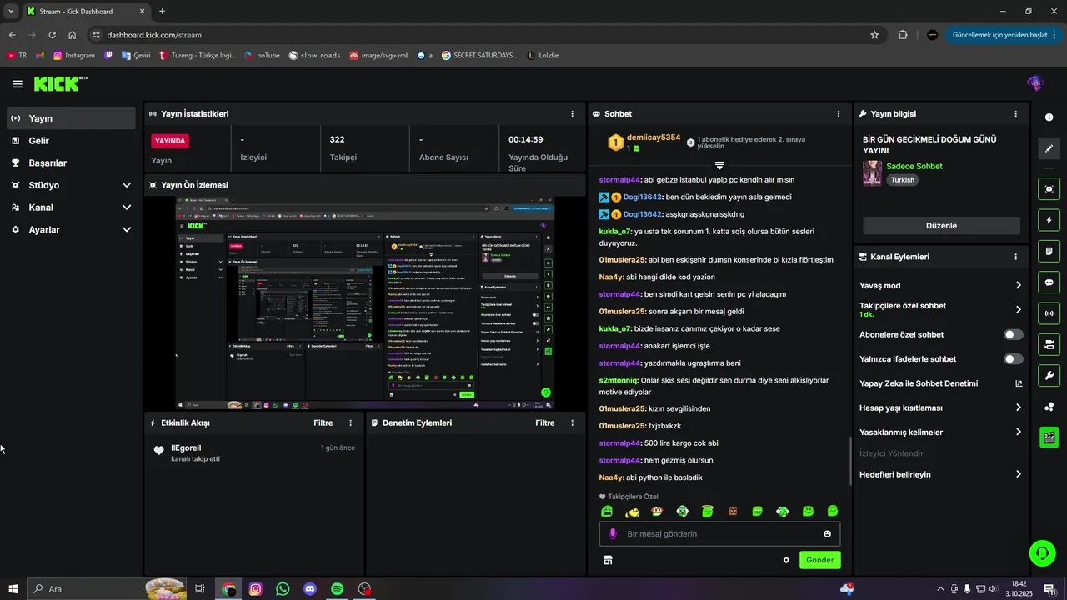Open Yapay Zeka ile Sohbet Denetimi link

pyautogui.click(x=941, y=384)
